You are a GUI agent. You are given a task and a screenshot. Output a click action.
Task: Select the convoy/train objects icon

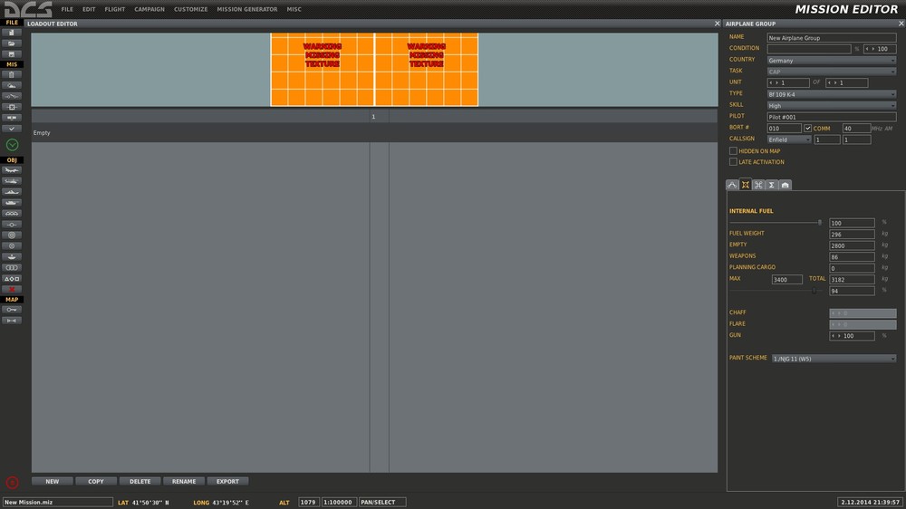point(12,213)
